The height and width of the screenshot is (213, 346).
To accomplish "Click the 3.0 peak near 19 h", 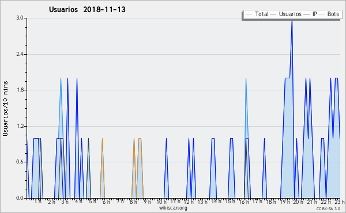I will tap(292, 21).
